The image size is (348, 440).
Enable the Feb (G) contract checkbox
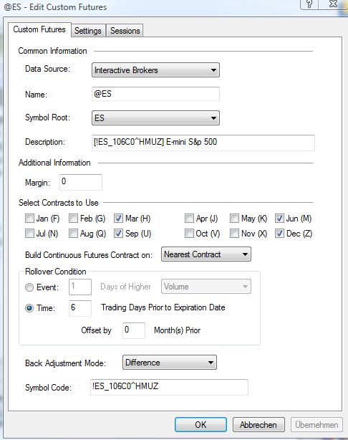(73, 219)
